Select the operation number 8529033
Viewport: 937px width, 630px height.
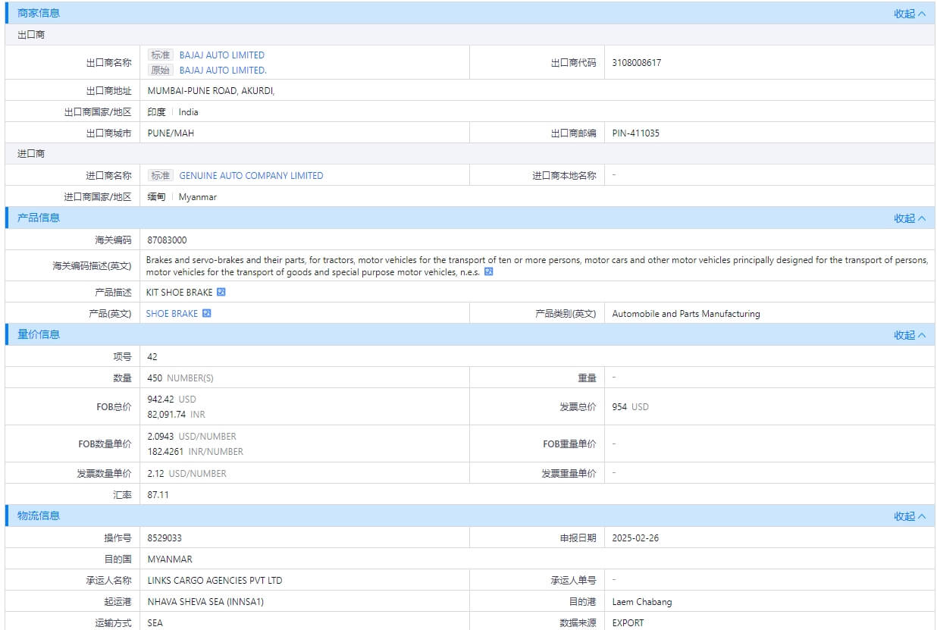(x=165, y=538)
